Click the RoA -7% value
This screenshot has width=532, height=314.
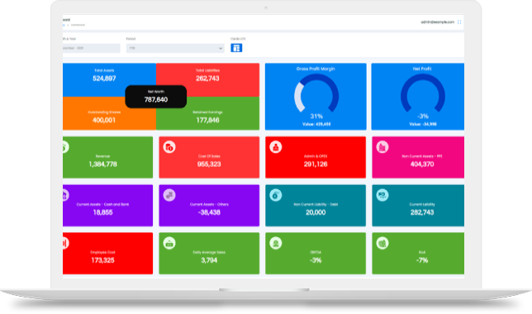pos(422,260)
